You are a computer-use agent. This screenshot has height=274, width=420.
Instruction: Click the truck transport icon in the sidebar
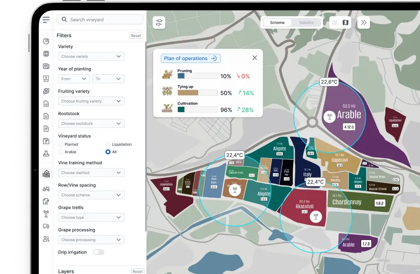(x=46, y=226)
